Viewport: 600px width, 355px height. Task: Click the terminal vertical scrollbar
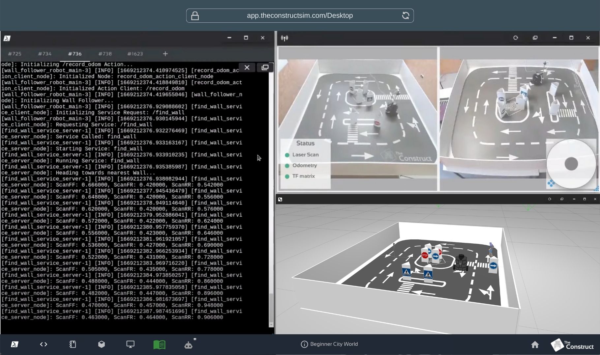coord(271,194)
